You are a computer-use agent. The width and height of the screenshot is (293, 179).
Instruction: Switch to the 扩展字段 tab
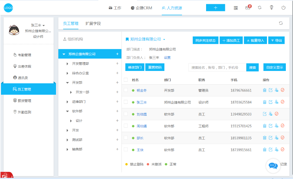(93, 23)
